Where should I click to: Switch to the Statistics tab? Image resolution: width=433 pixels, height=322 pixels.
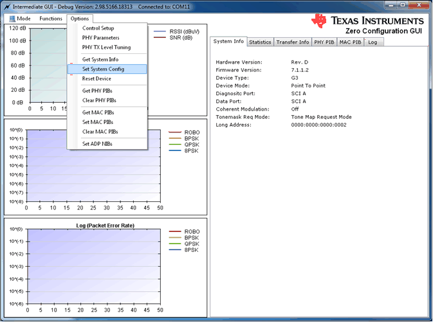[260, 42]
